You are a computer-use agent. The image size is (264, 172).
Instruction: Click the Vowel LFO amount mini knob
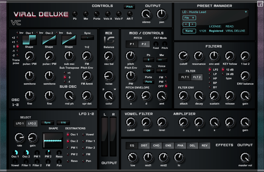click(x=15, y=161)
